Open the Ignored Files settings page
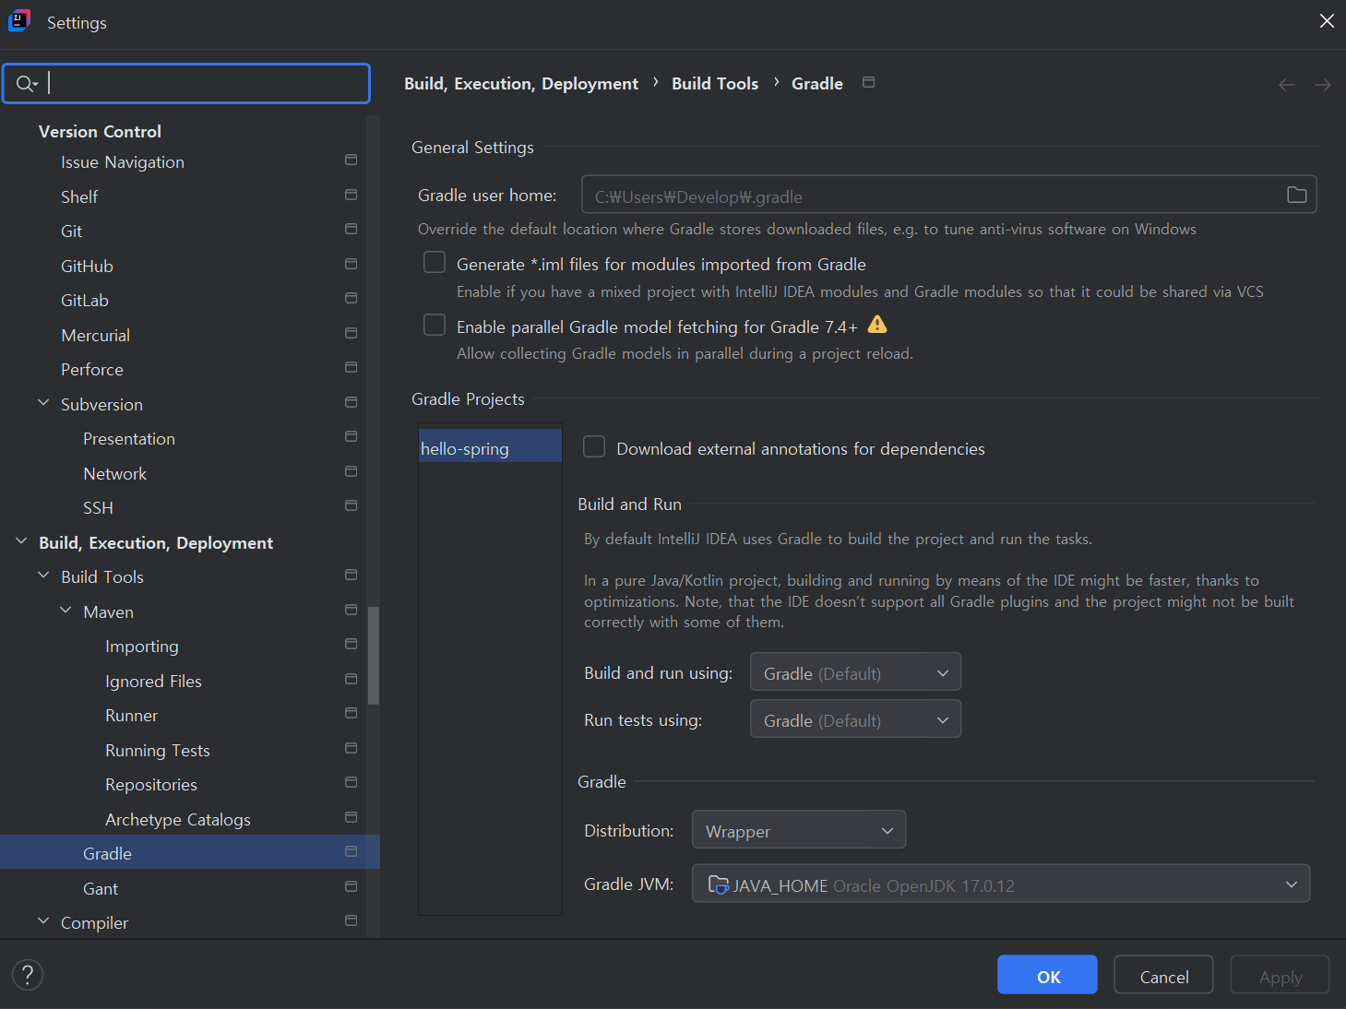Viewport: 1346px width, 1009px height. pyautogui.click(x=153, y=681)
